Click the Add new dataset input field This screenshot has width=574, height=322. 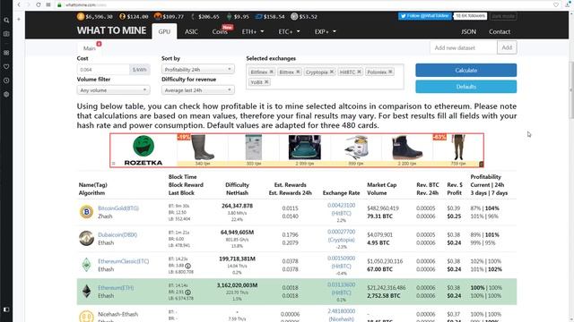464,47
